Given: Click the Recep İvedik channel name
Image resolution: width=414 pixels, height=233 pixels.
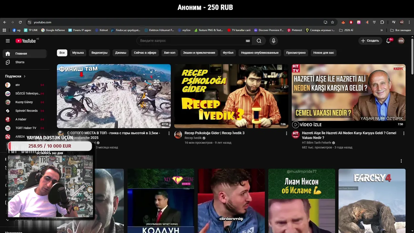Looking at the screenshot, I should click(193, 138).
